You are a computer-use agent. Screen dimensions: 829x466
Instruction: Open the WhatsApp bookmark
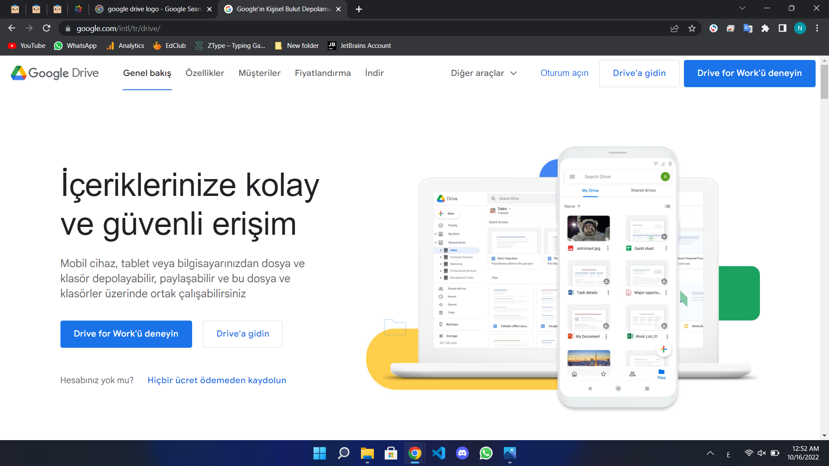(x=75, y=46)
